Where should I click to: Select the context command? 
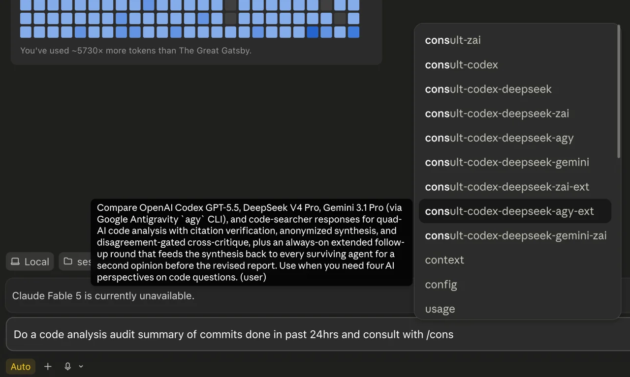[515, 260]
